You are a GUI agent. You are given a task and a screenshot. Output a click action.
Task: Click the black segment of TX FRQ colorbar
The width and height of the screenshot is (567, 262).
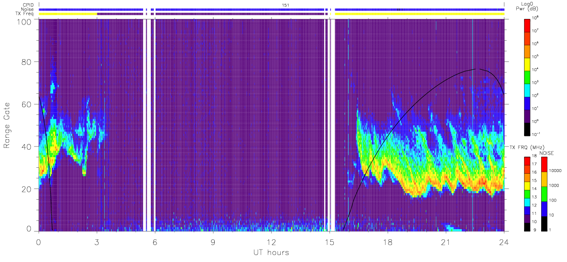527,226
